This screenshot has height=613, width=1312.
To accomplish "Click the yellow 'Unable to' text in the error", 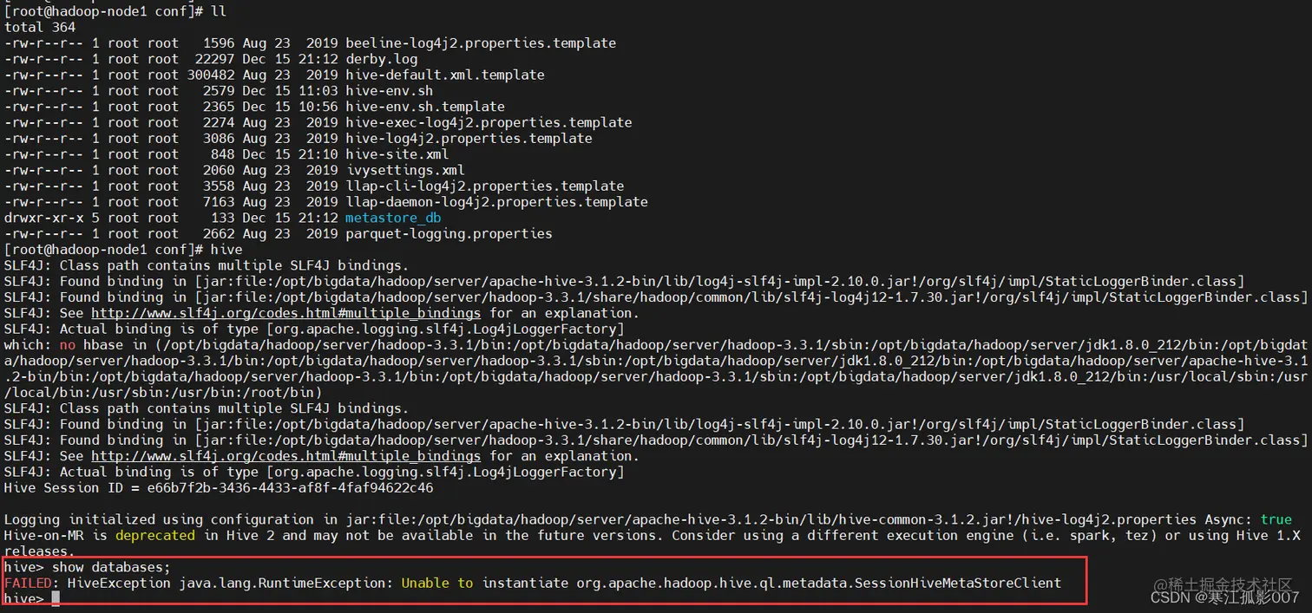I will pos(437,583).
